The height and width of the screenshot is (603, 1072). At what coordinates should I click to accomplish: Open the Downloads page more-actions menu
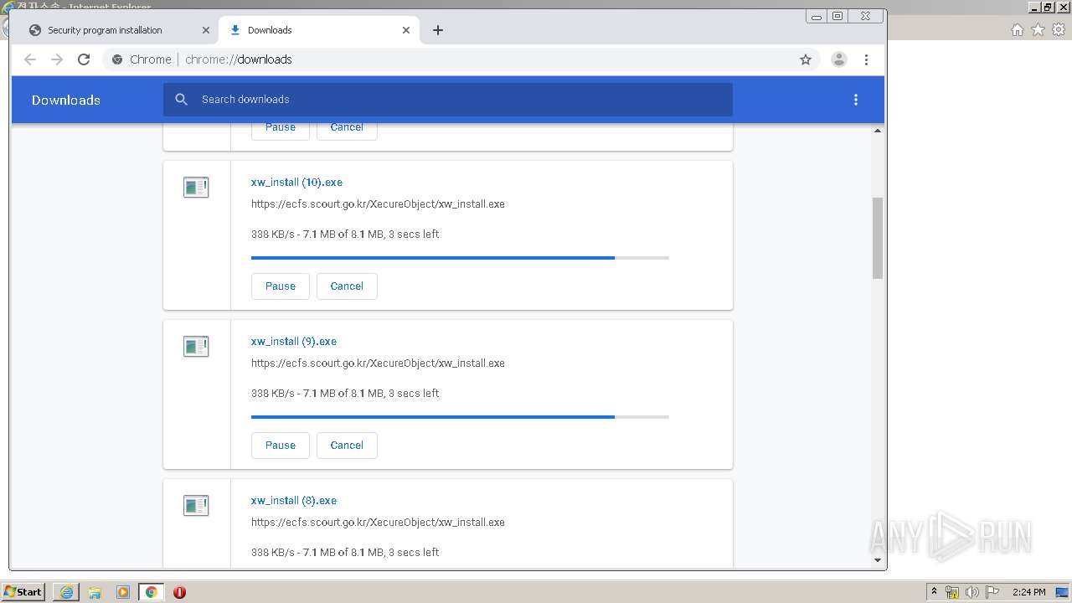click(x=855, y=100)
